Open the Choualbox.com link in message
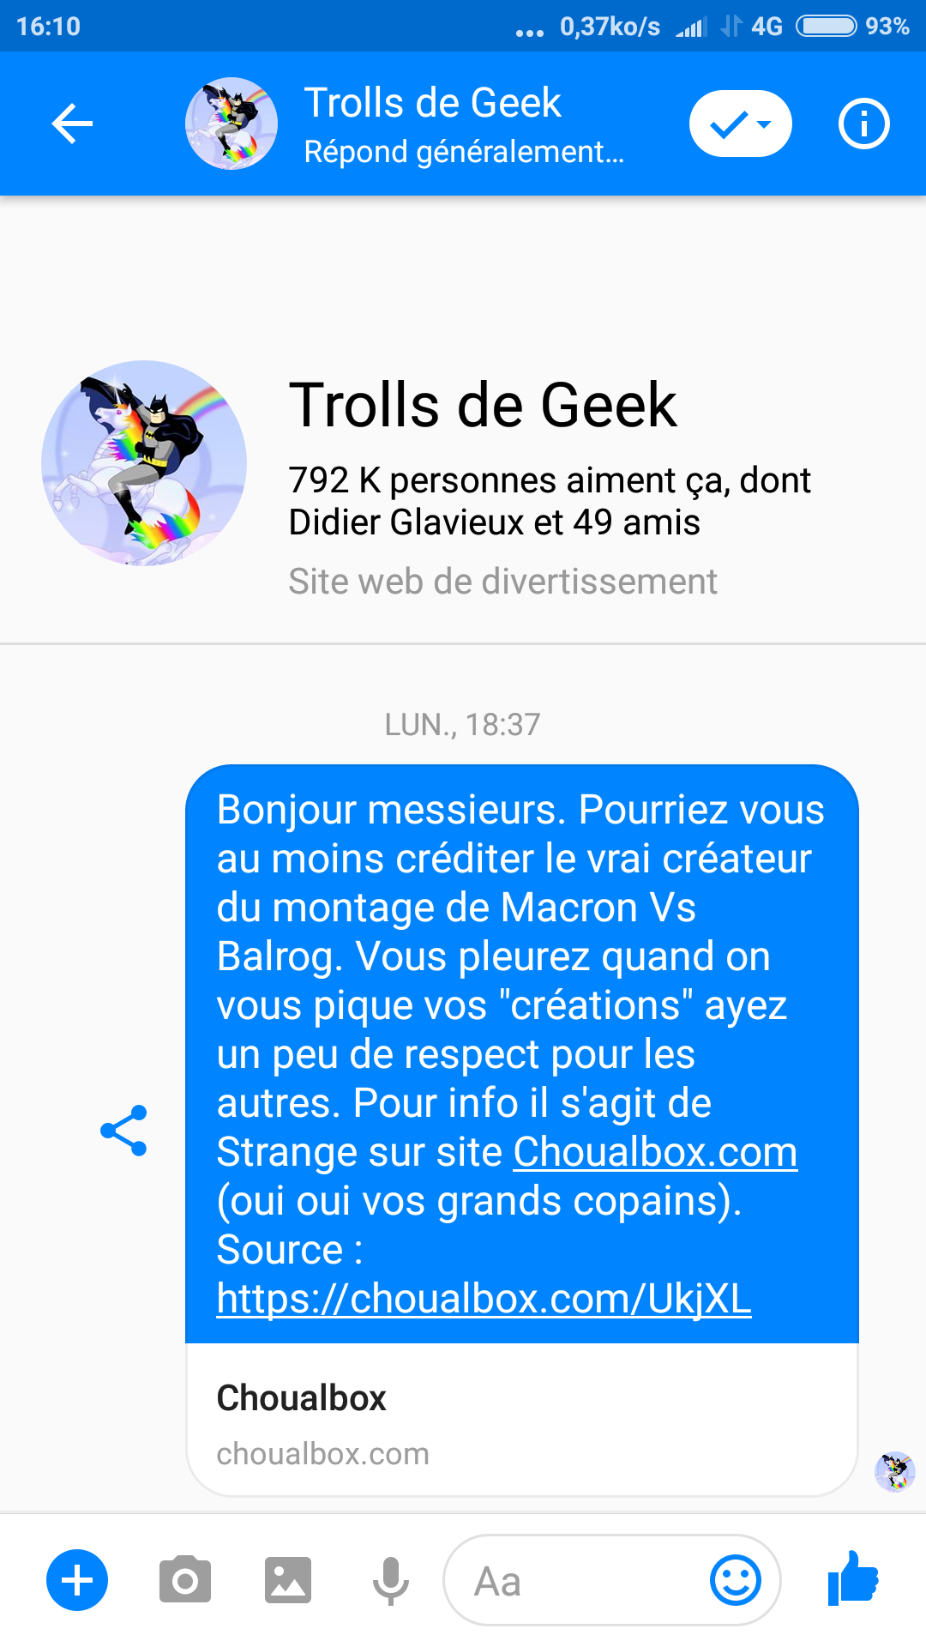 (x=655, y=1152)
